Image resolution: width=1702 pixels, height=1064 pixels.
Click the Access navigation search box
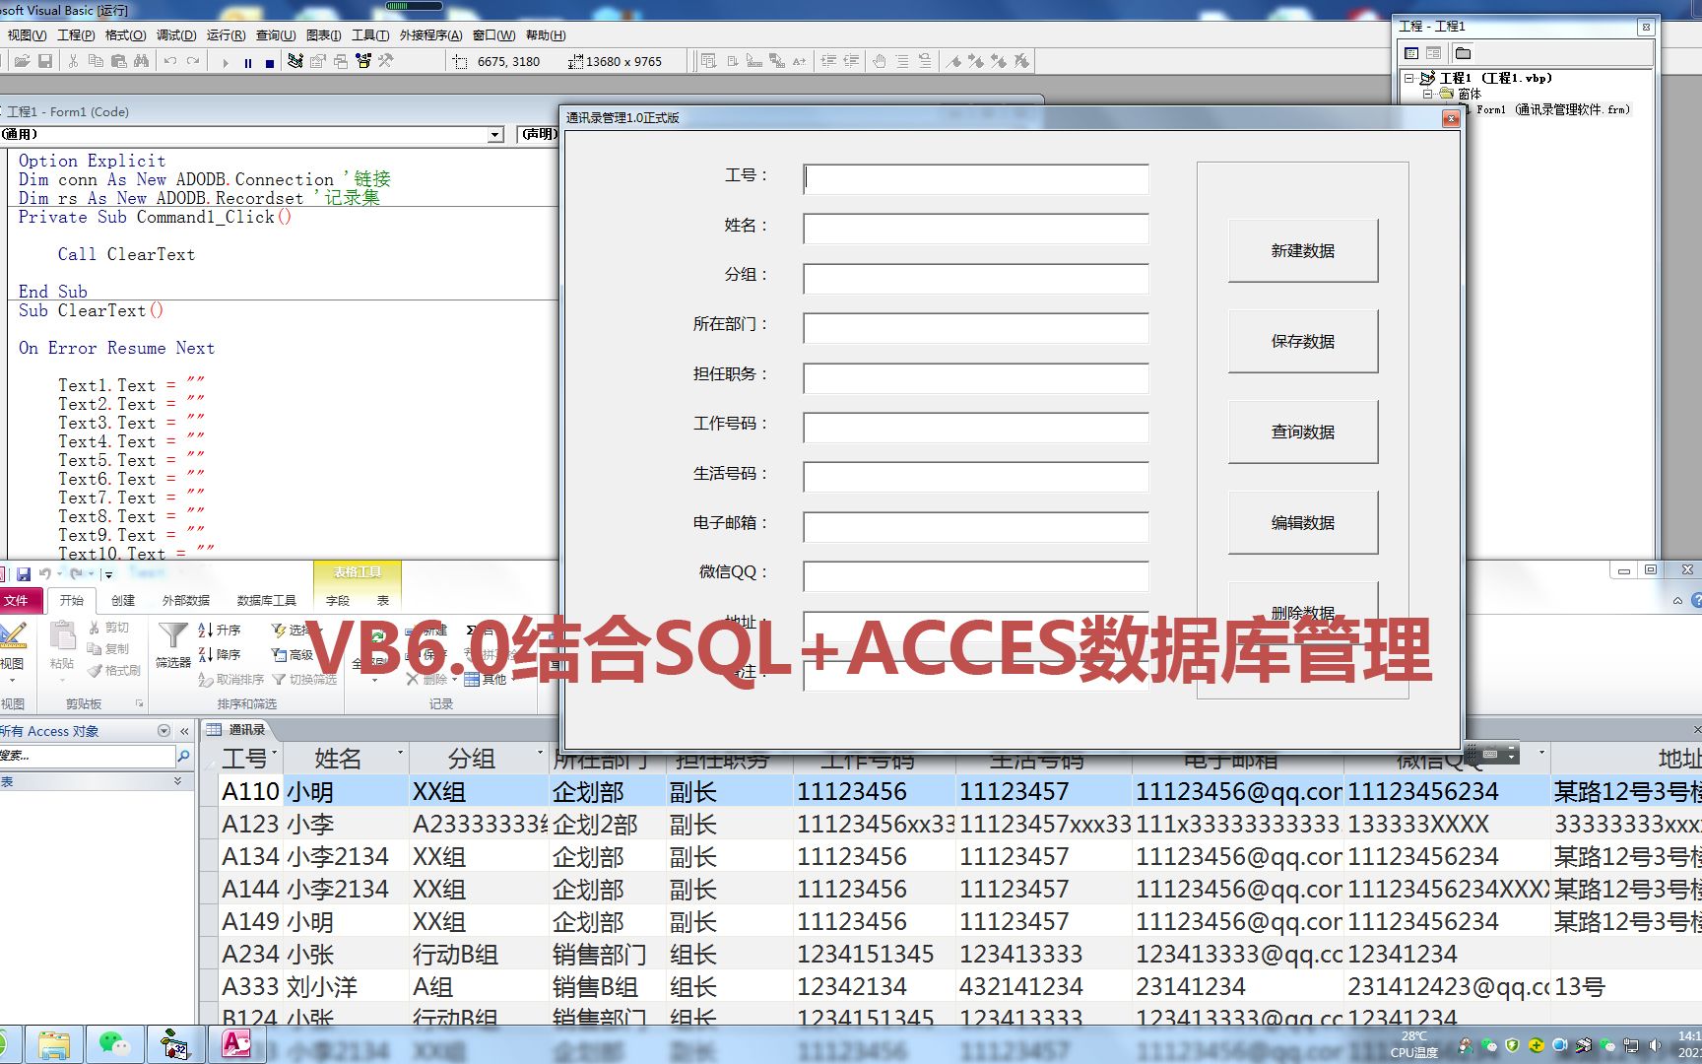tap(87, 756)
